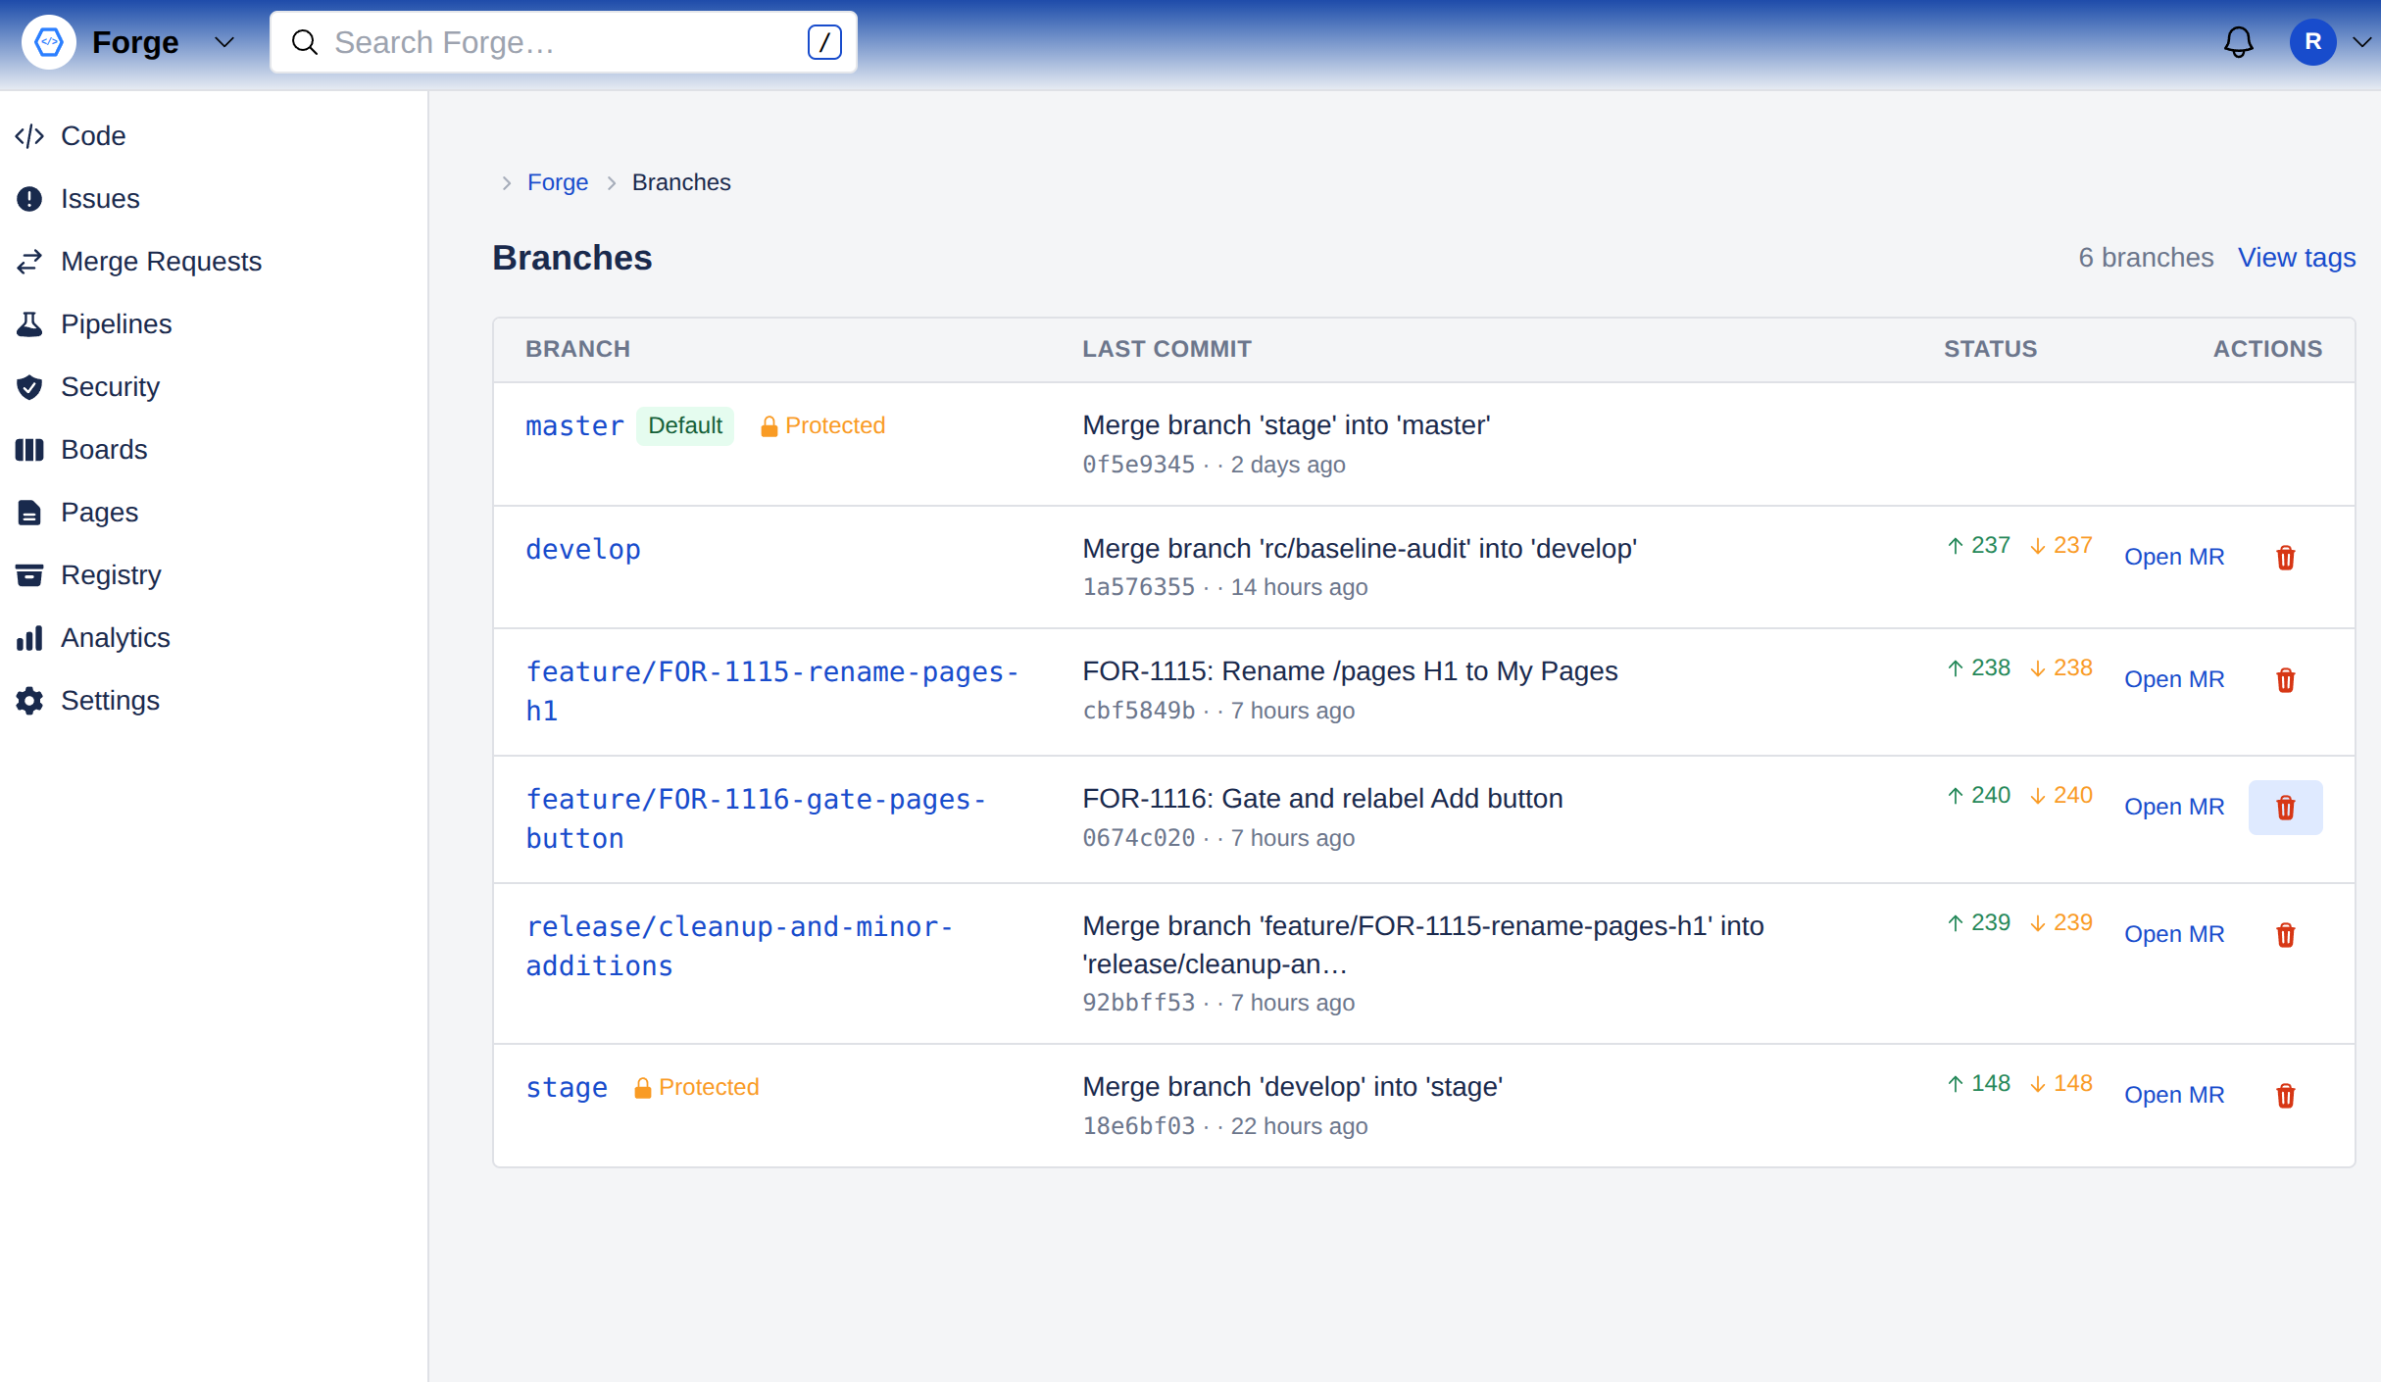
Task: Open the Code sidebar label
Action: (x=93, y=136)
